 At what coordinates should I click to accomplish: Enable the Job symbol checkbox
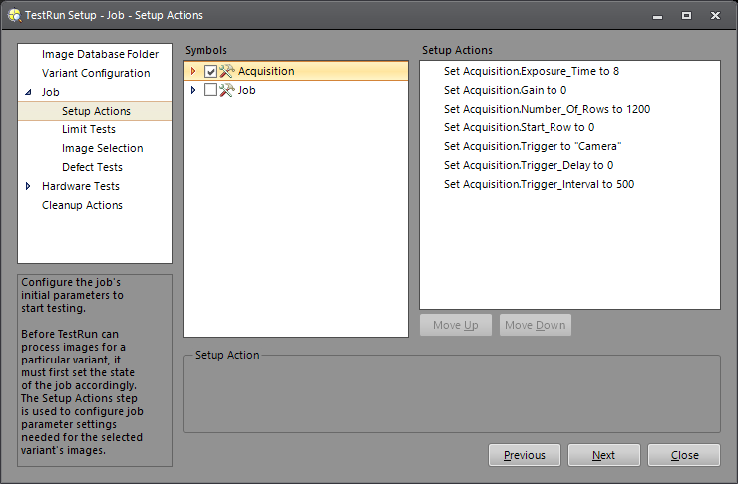(210, 90)
